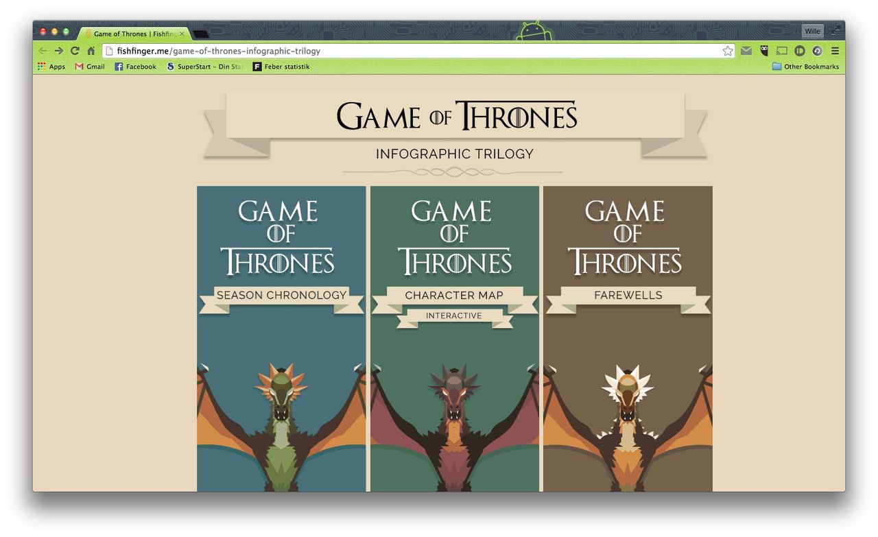Open the Hootsuite owl extension
Screen dimensions: 878x537
[x=763, y=50]
